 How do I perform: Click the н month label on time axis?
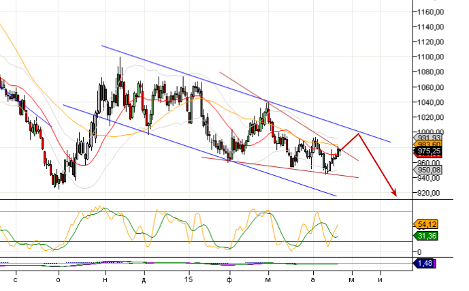pos(105,279)
